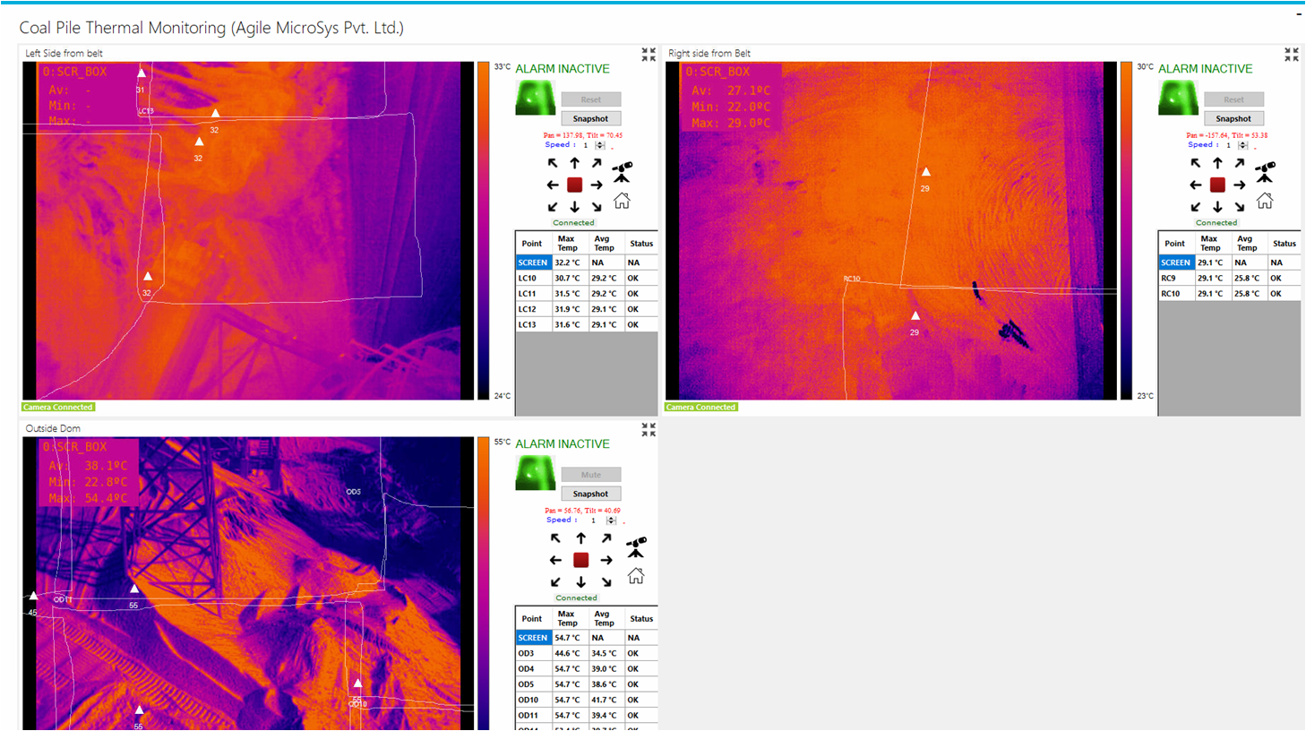Image resolution: width=1306 pixels, height=731 pixels.
Task: Increase Speed using the stepper in Left Side panel
Action: pyautogui.click(x=598, y=142)
